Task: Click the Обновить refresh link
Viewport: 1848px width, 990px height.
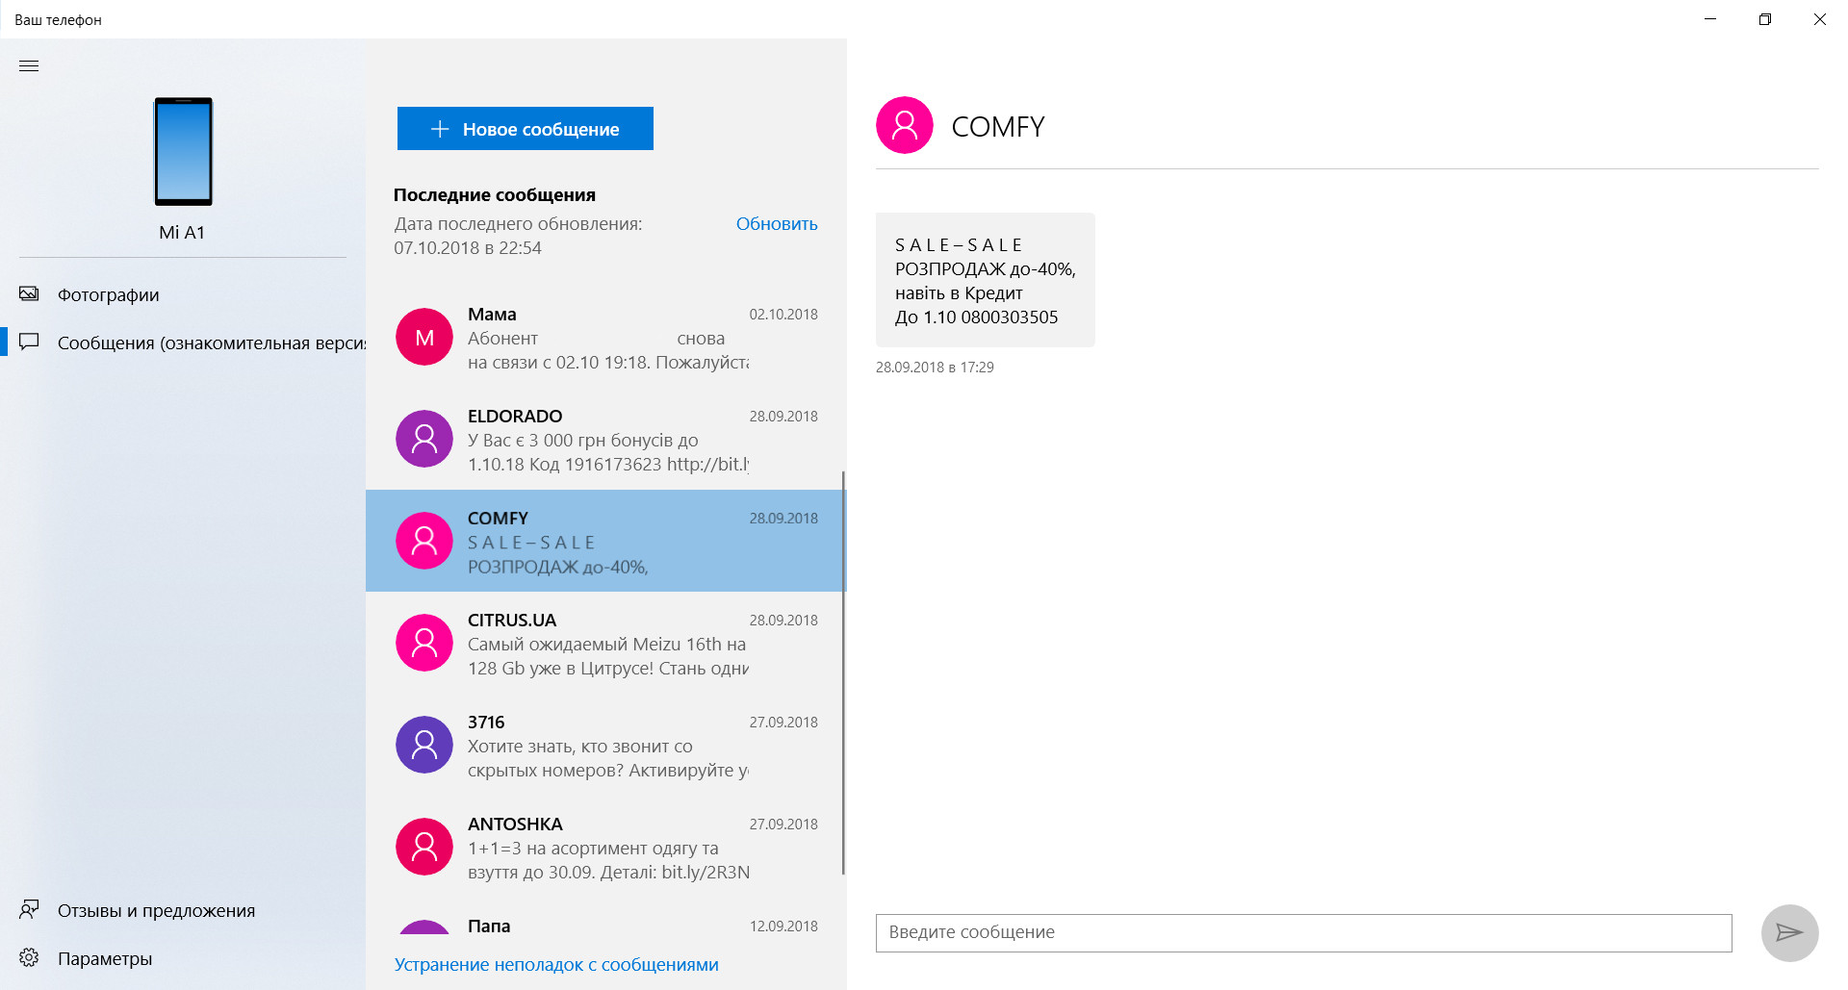Action: pos(776,224)
